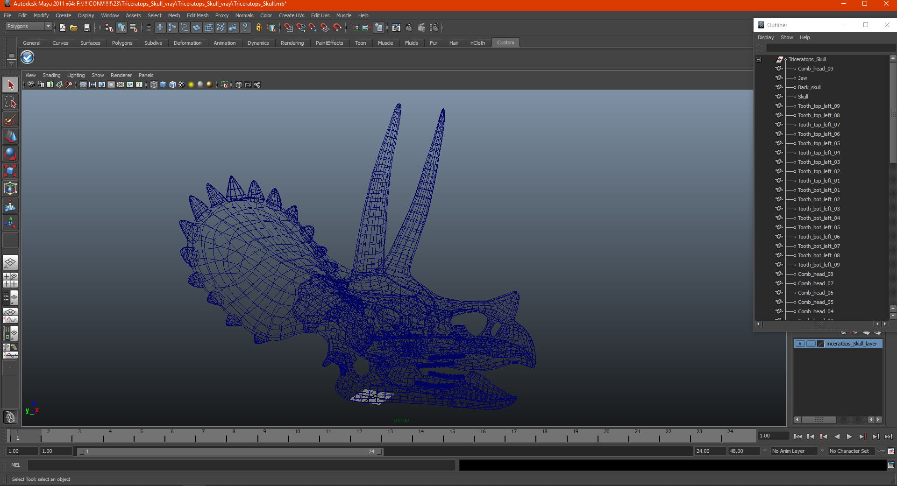Image resolution: width=897 pixels, height=486 pixels.
Task: Select the Jaw node in Outliner
Action: point(802,78)
